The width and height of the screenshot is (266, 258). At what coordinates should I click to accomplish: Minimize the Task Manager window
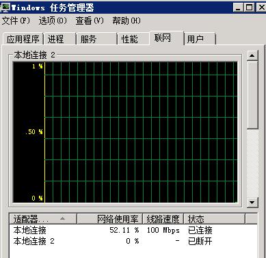[x=238, y=8]
